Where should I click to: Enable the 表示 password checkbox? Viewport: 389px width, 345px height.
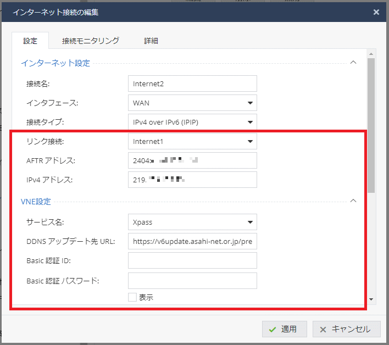(x=132, y=297)
